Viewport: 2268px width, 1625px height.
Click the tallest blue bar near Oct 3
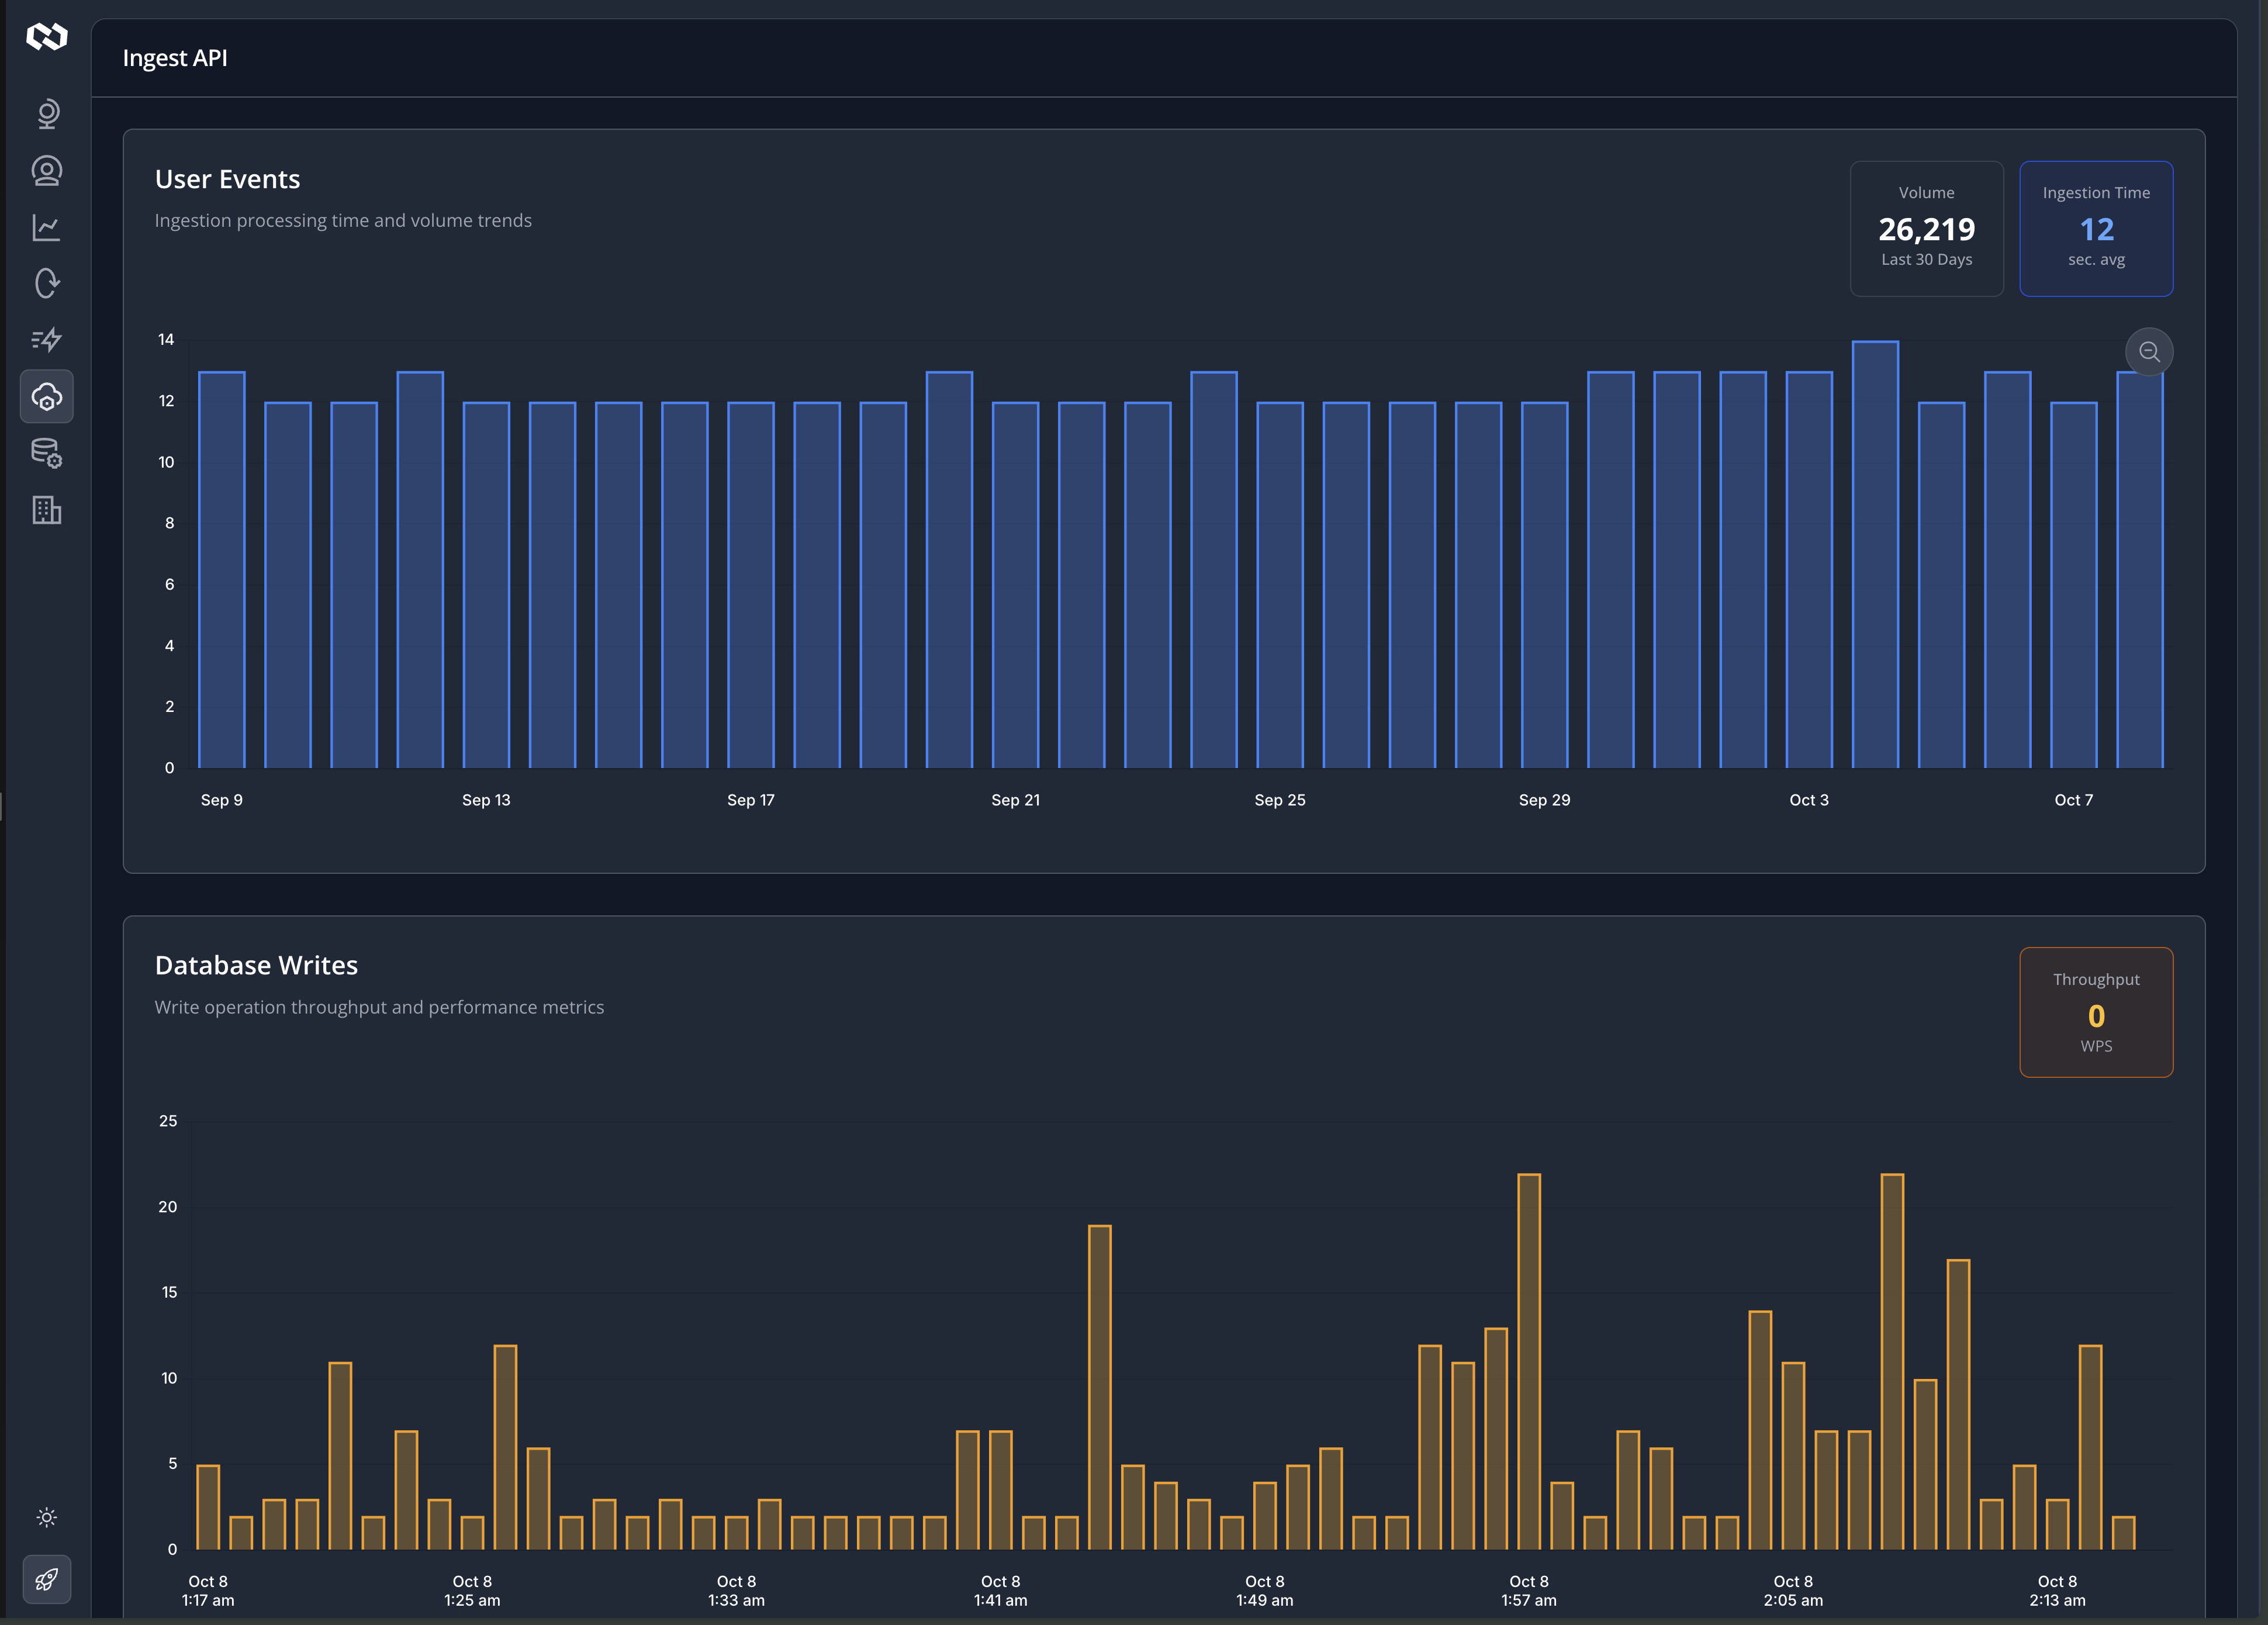point(1875,555)
